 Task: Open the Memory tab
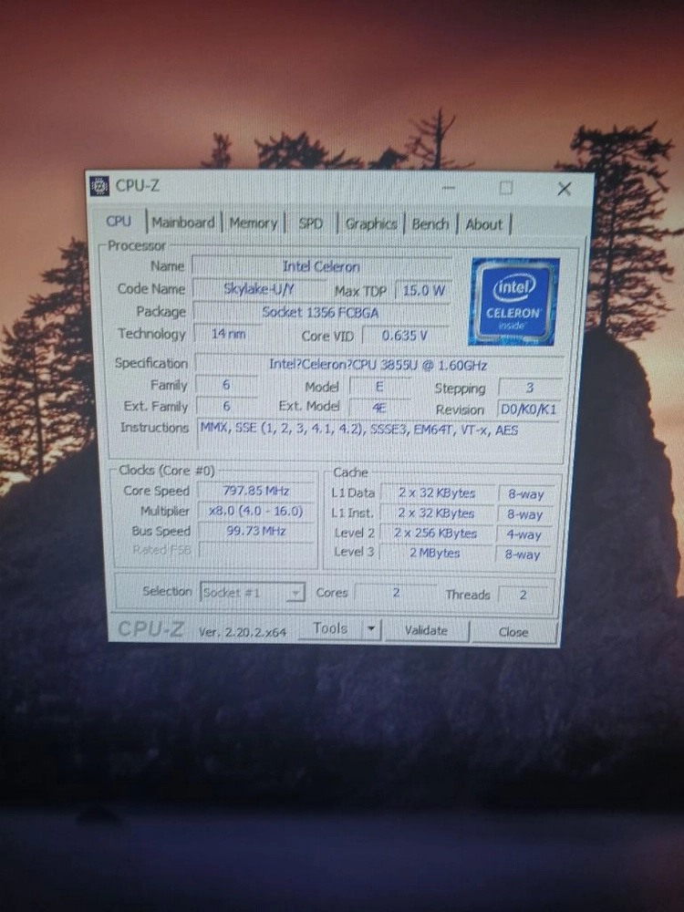coord(253,223)
